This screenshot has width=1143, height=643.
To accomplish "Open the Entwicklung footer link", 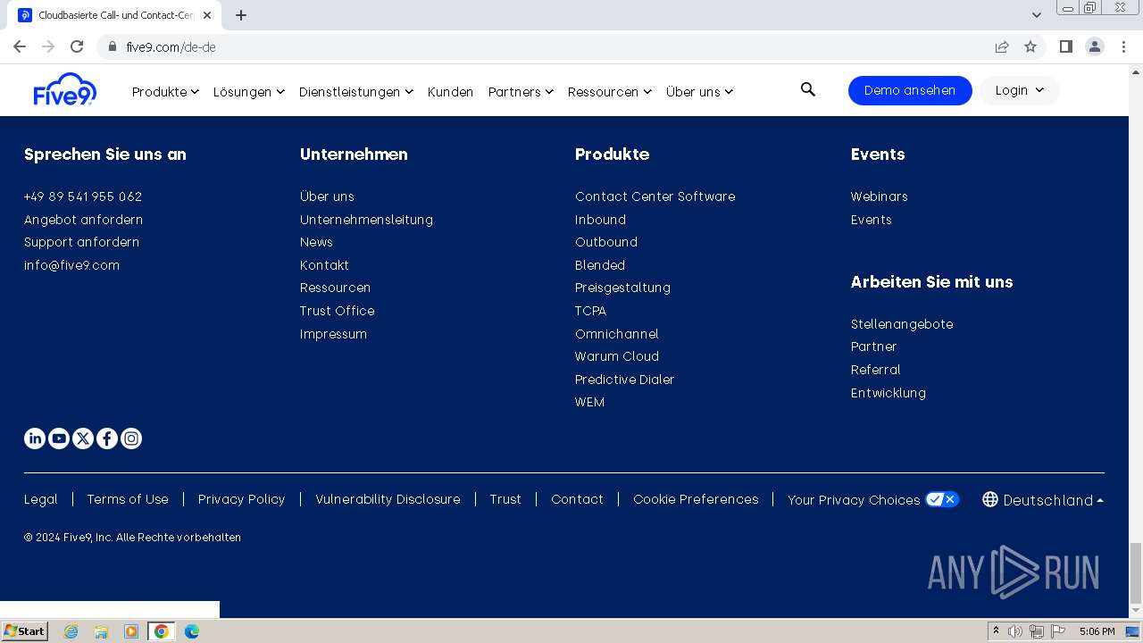I will 888,393.
